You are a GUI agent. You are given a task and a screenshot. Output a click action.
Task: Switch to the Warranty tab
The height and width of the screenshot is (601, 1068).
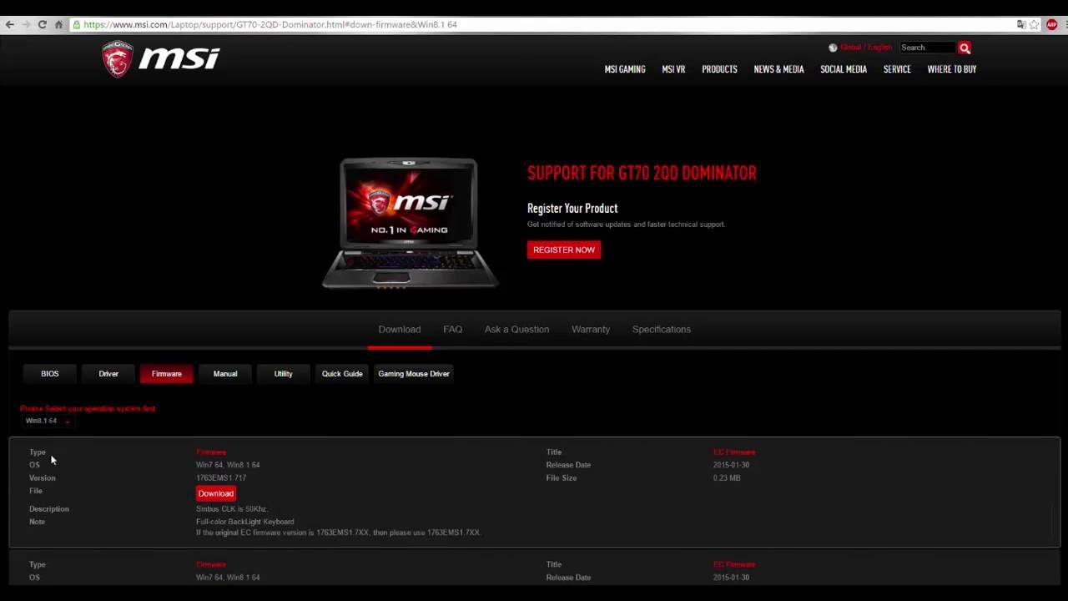point(591,330)
